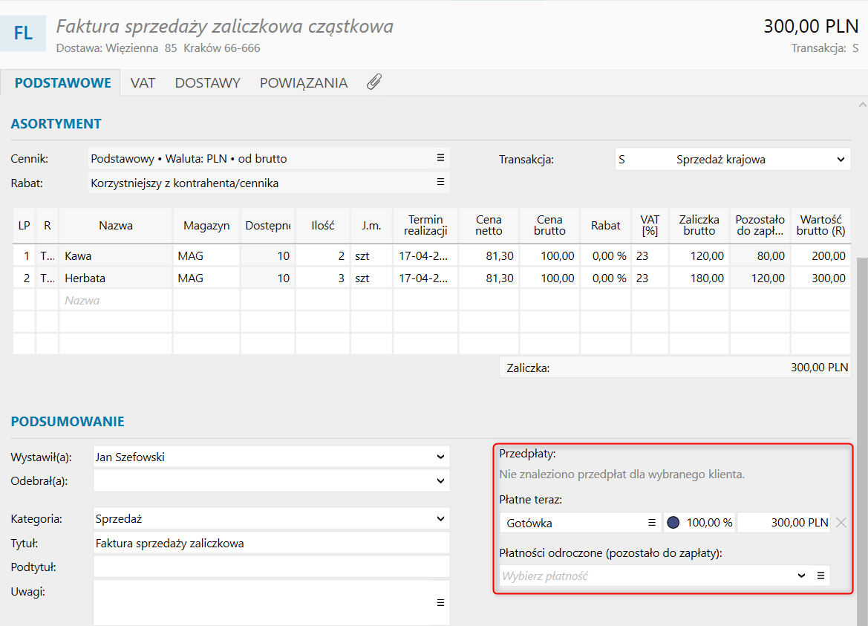
Task: Click the Uwagi field menu icon
Action: click(x=440, y=602)
